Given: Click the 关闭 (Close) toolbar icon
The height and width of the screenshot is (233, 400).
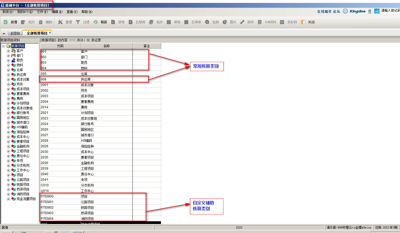Looking at the screenshot, I should tap(303, 22).
